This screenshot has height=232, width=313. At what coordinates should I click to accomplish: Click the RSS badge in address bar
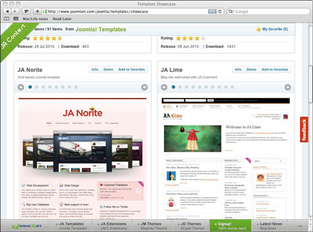pos(212,11)
